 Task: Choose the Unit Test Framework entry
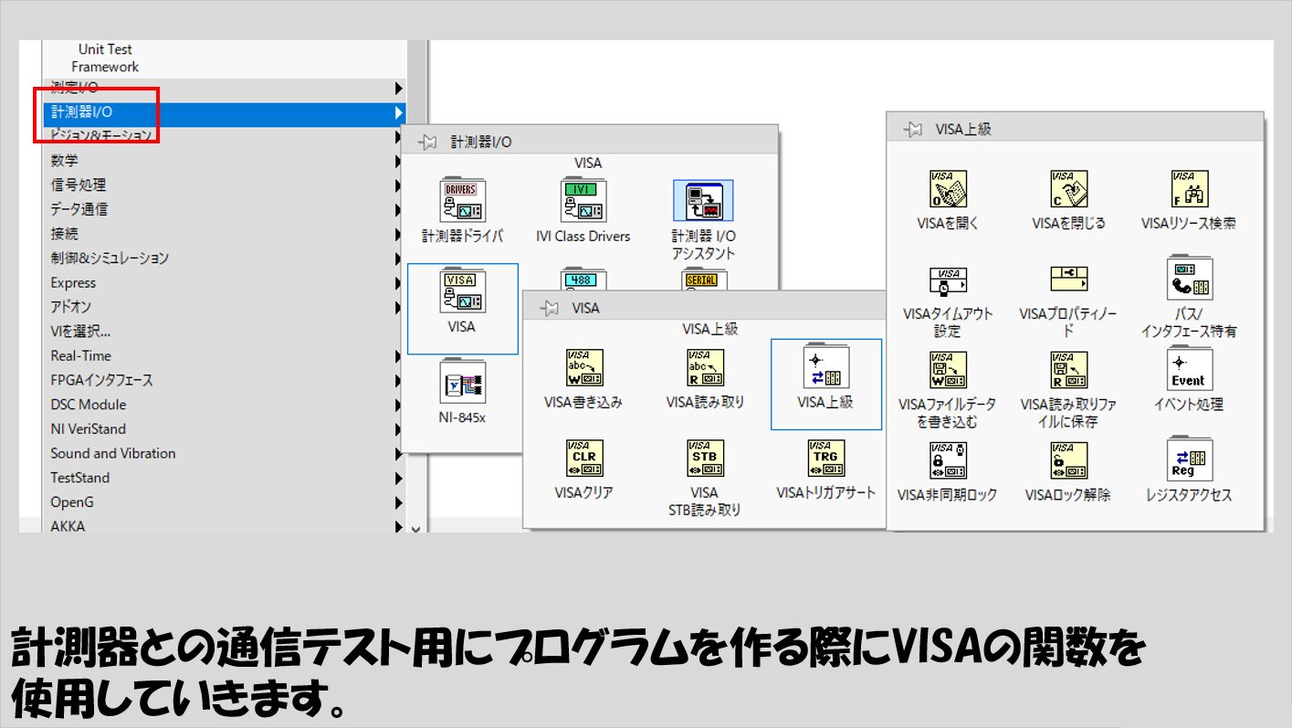(x=105, y=58)
